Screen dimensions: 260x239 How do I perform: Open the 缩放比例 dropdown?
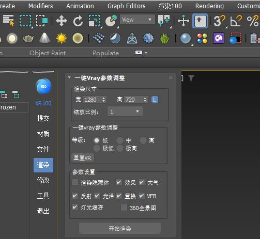(x=125, y=111)
